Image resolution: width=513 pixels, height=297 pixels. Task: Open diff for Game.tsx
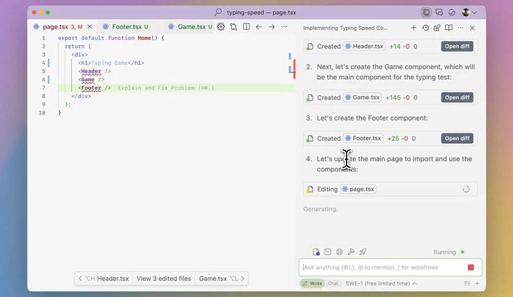[x=457, y=98]
